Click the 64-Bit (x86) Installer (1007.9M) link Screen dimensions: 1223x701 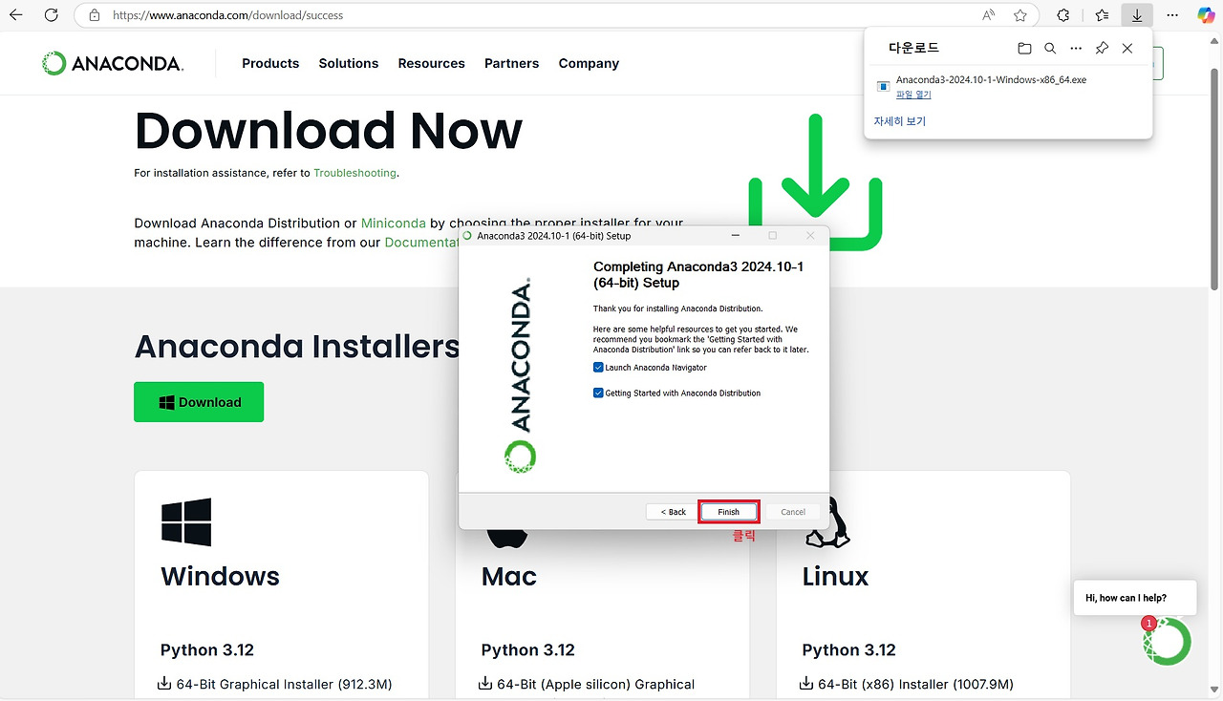coord(915,684)
